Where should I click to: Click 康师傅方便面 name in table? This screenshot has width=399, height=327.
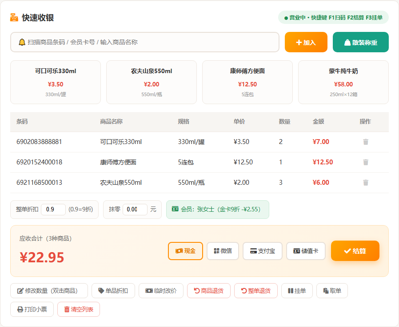pyautogui.click(x=118, y=162)
